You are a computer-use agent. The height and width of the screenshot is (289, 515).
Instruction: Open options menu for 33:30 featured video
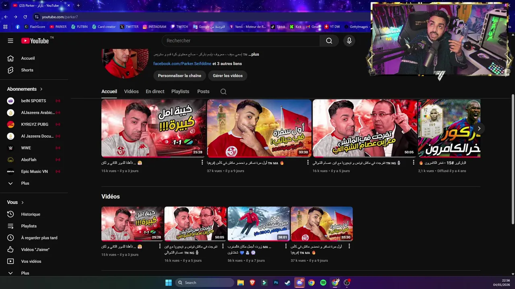tap(308, 163)
